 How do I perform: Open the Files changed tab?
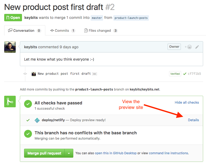(x=101, y=30)
